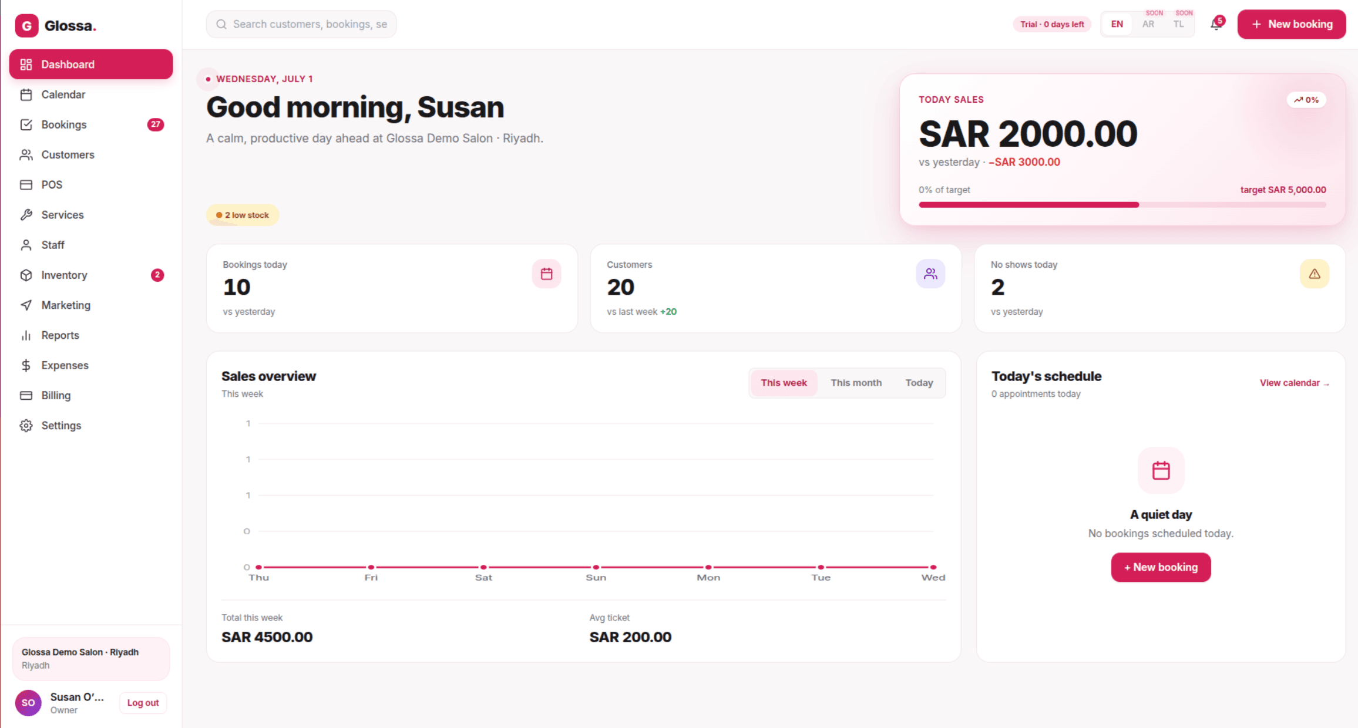Viewport: 1358px width, 728px height.
Task: Open notifications bell icon
Action: tap(1216, 25)
